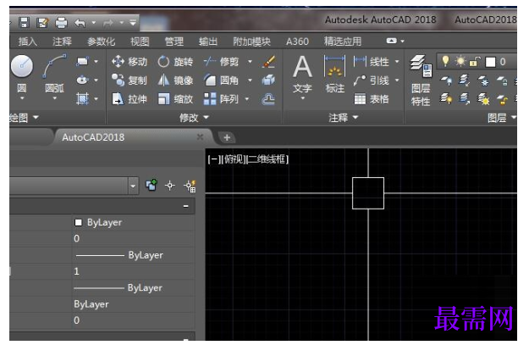The image size is (529, 345).
Task: Click the 镜像 mirror tool
Action: (x=175, y=81)
